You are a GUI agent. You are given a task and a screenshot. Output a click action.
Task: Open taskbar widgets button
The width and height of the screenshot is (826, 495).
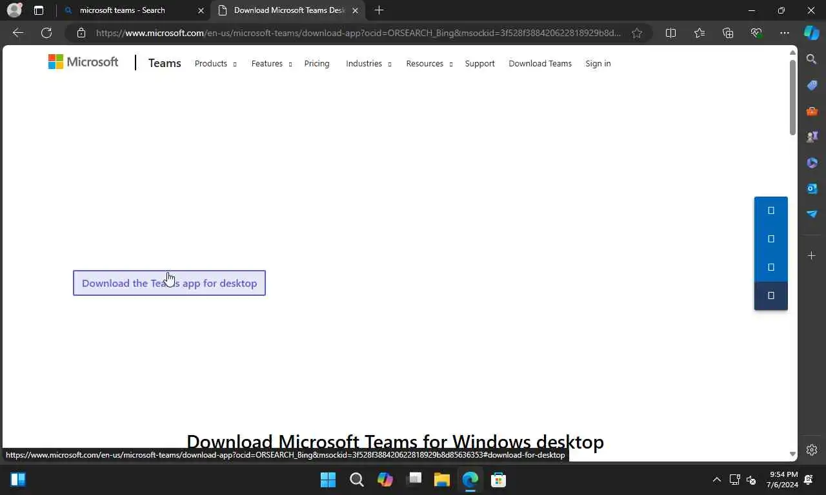(18, 480)
